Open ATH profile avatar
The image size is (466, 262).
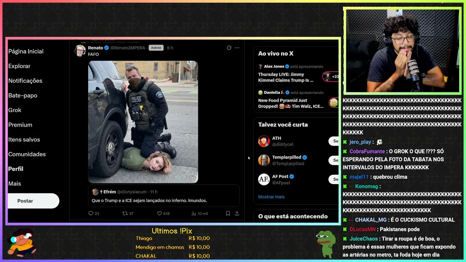click(264, 141)
